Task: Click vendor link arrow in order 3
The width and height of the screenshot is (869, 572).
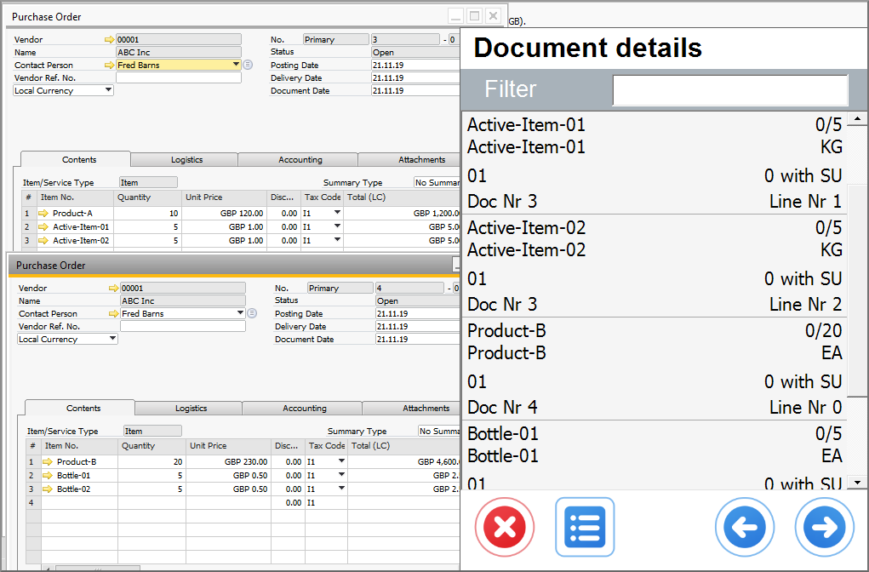Action: pyautogui.click(x=108, y=40)
